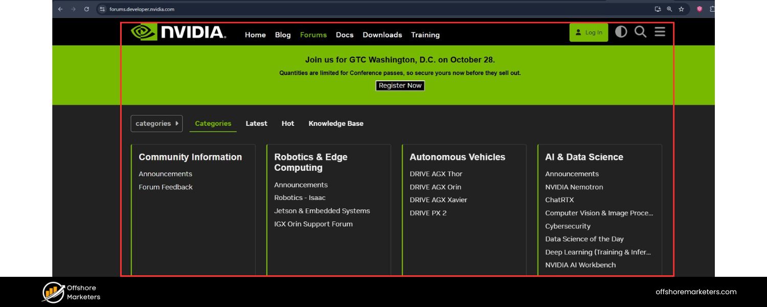
Task: Expand the categories dropdown
Action: coord(156,123)
